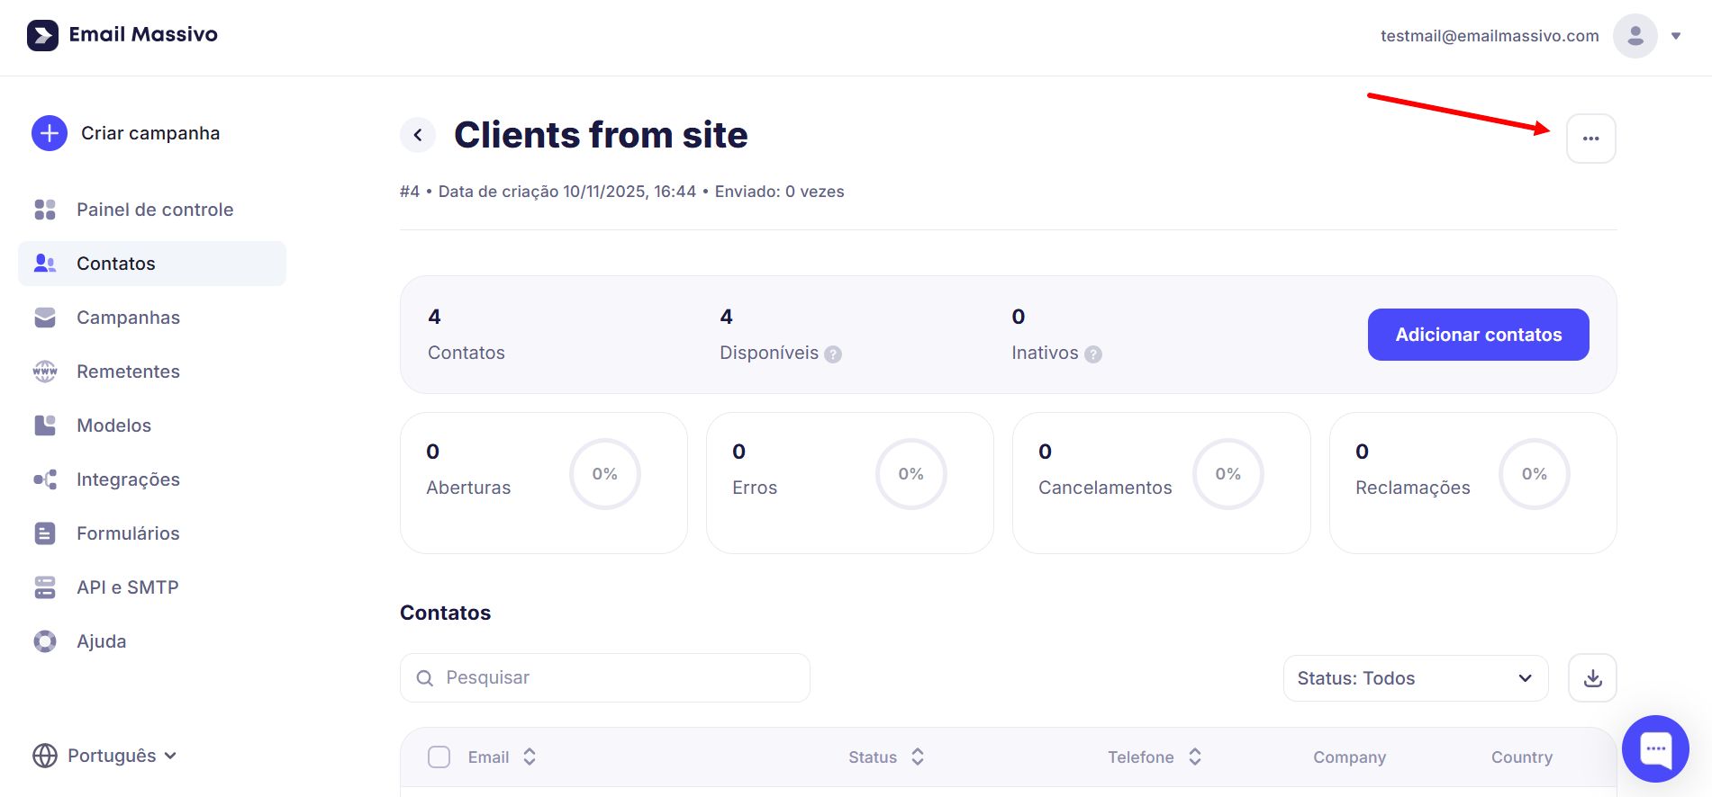Click the user avatar icon
Viewport: 1712px width, 797px height.
1635,36
